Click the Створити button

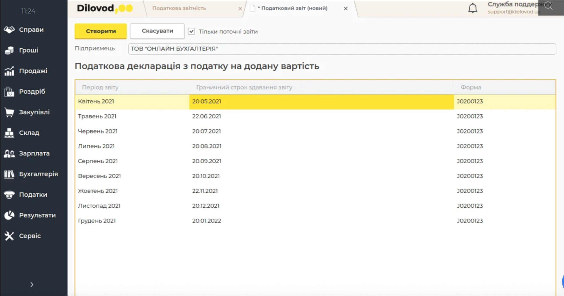100,31
